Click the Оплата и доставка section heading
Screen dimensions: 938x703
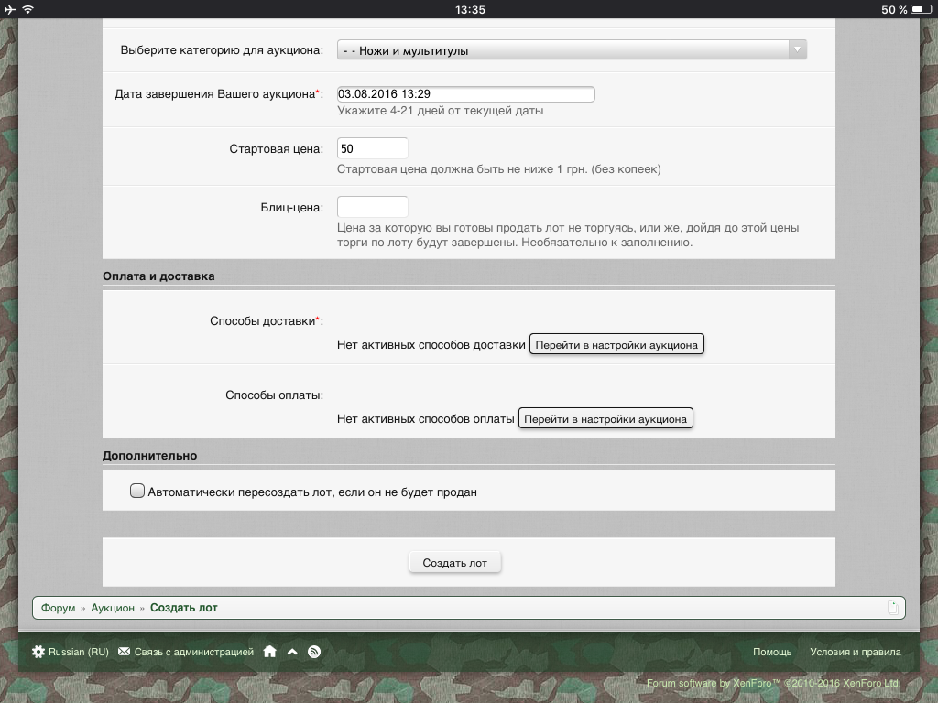(x=158, y=276)
